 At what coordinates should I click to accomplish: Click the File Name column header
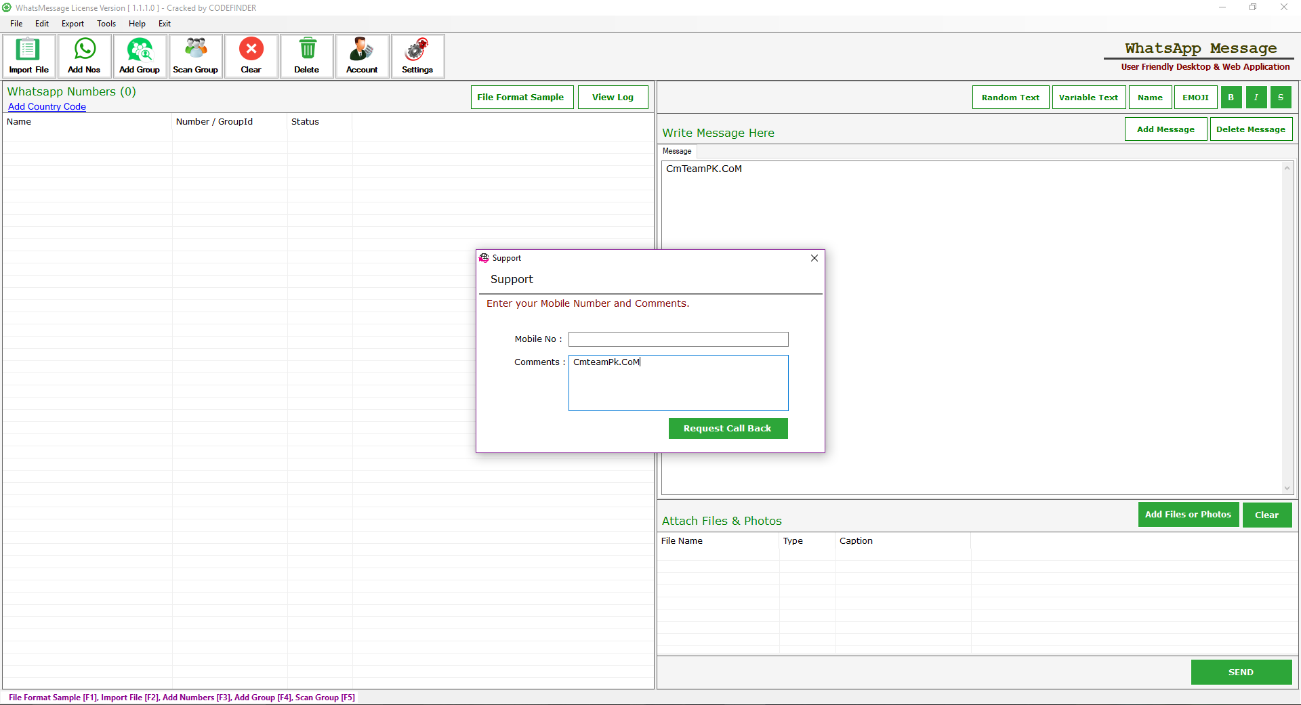pos(718,541)
